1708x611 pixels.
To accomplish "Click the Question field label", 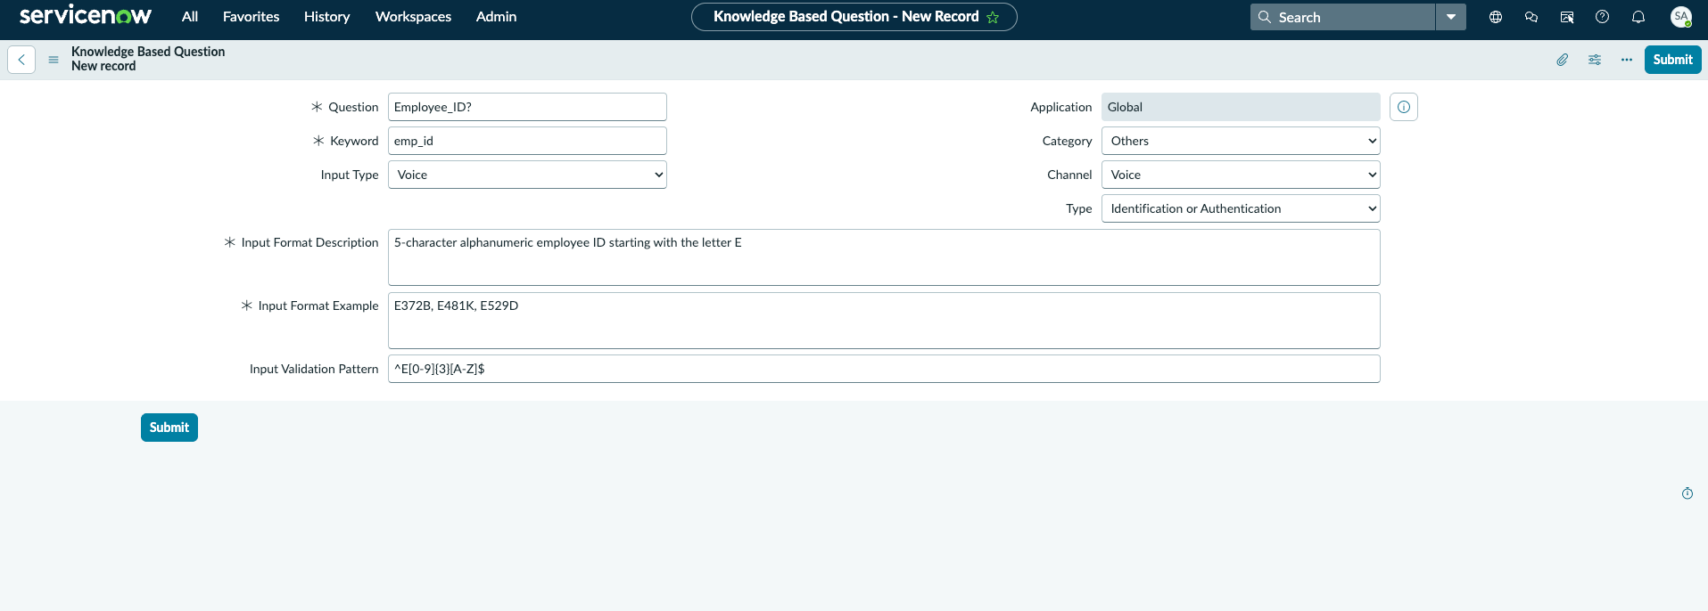I will 353,107.
